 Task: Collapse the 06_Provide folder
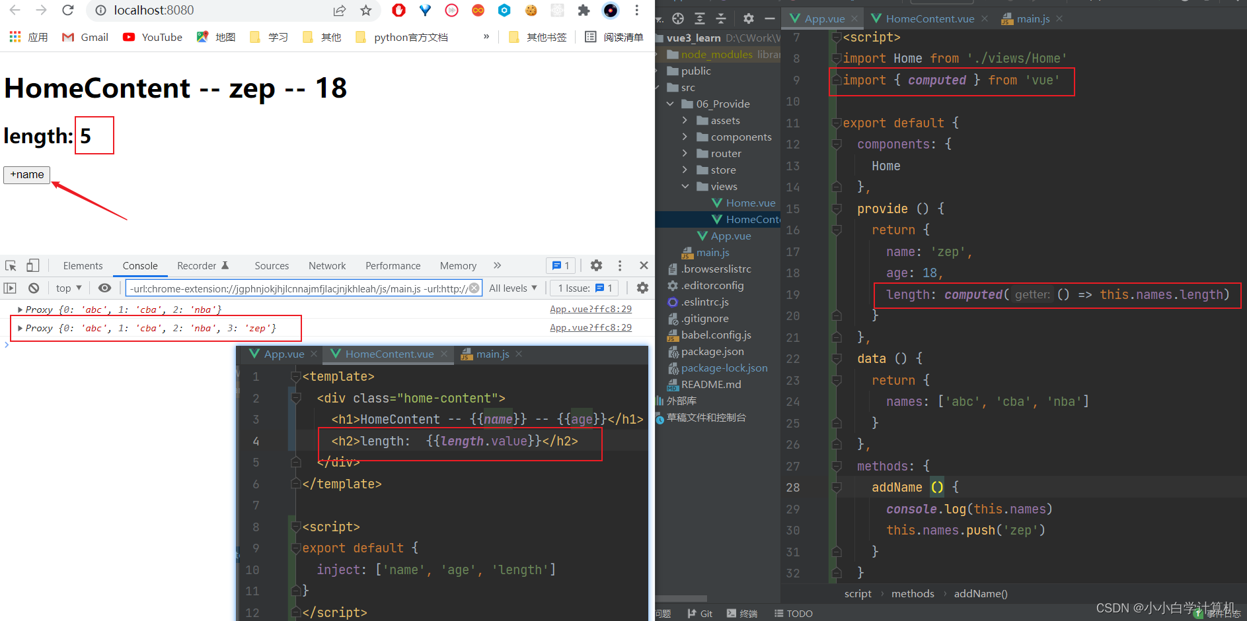tap(670, 104)
